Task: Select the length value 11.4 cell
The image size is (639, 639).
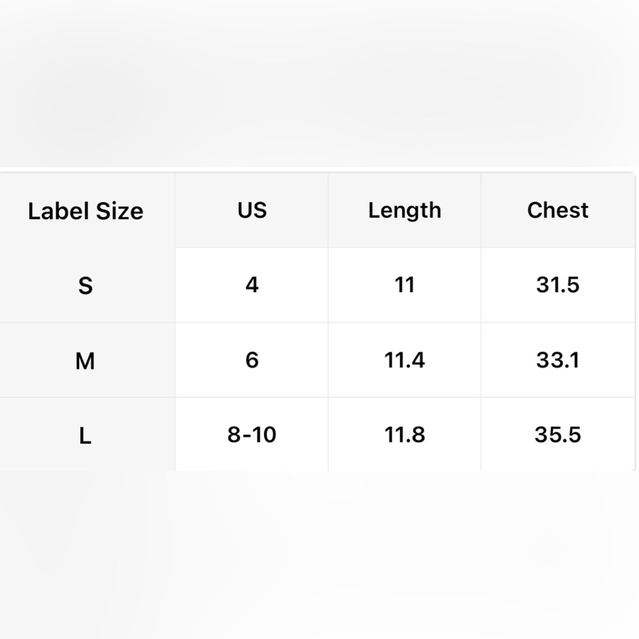Action: tap(404, 360)
